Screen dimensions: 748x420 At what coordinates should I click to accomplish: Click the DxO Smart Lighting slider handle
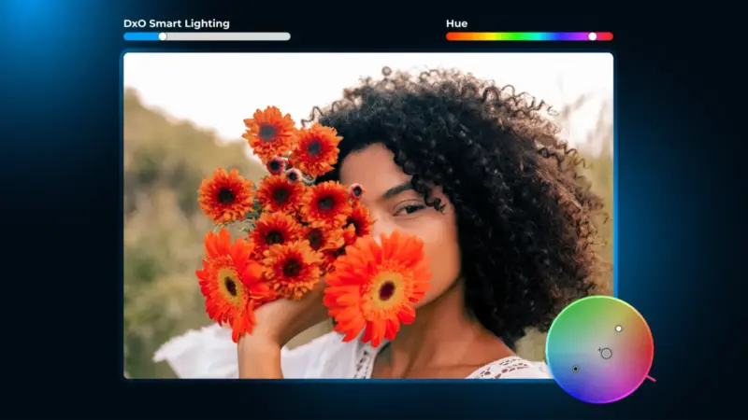tap(163, 36)
